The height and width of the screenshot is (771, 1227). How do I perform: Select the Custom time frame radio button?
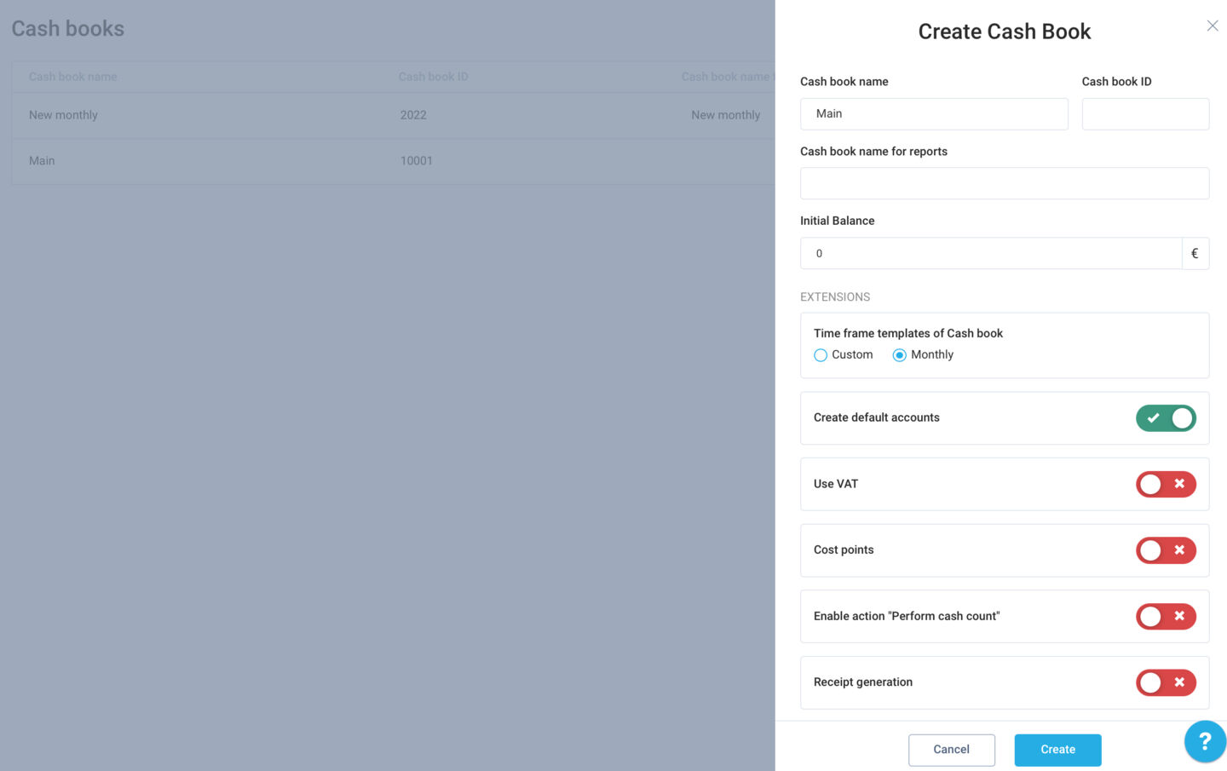[821, 355]
